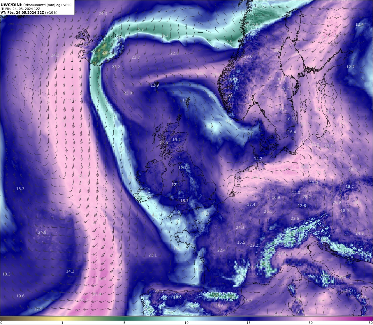Select the 18.3 value at left edge
The width and height of the screenshot is (373, 325).
pos(6,274)
